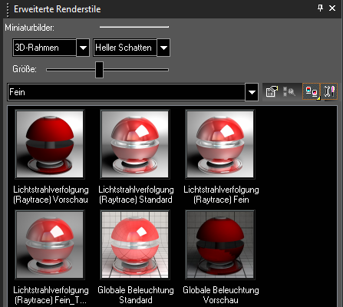Click the Fein category text field

tap(127, 92)
